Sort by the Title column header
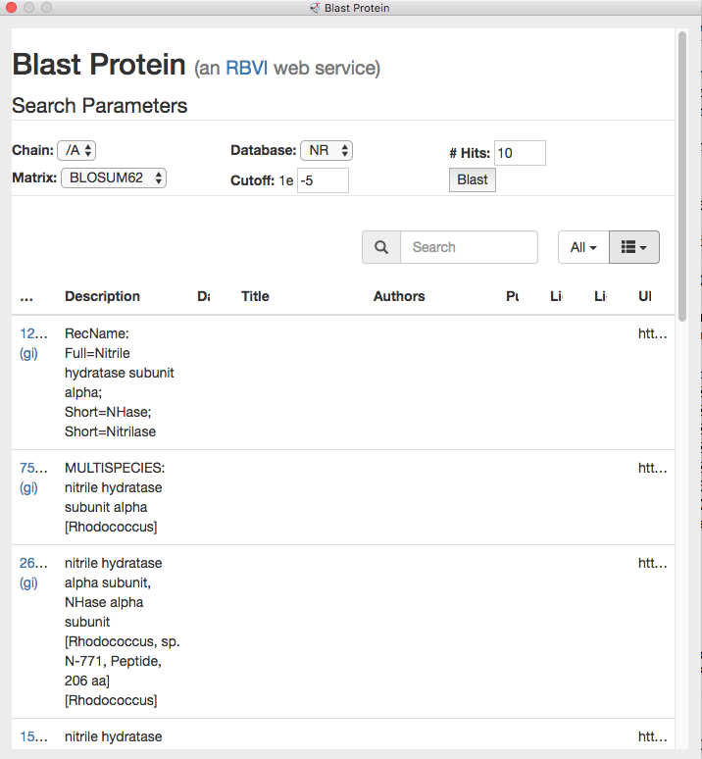Viewport: 702px width, 759px height. pyautogui.click(x=255, y=296)
